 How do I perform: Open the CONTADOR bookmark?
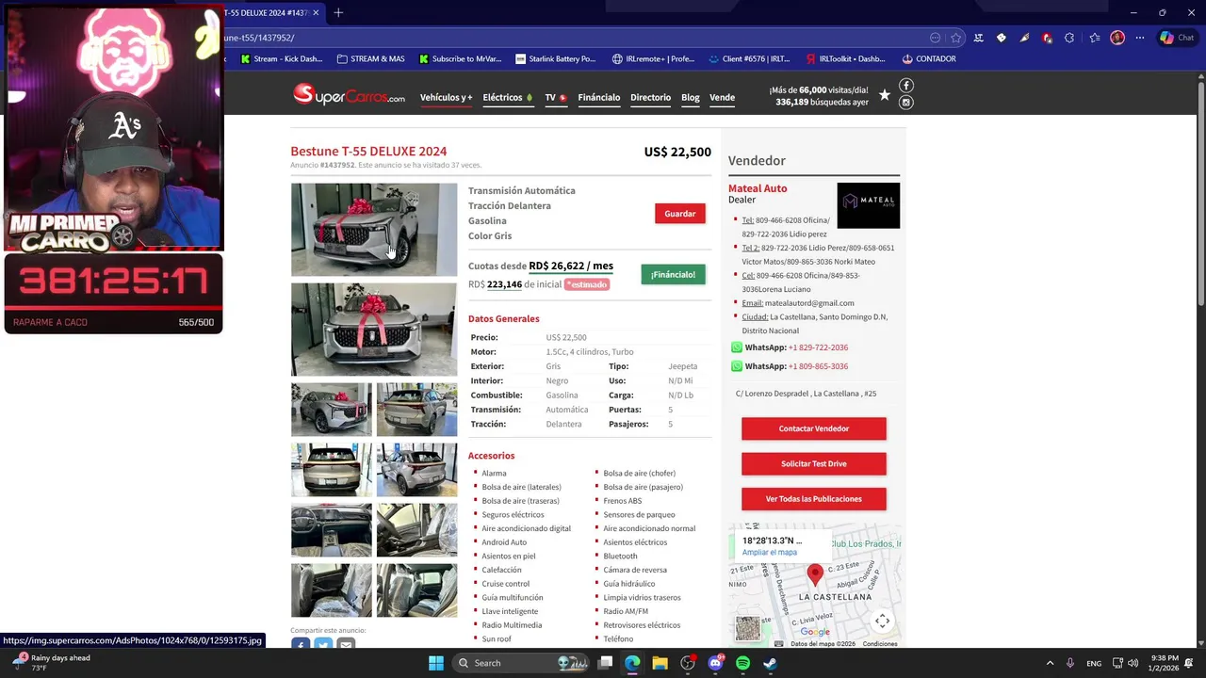929,58
